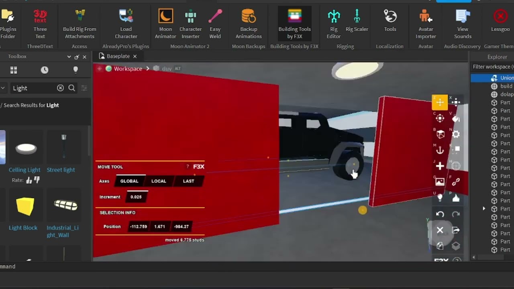Select the F3X Weld link tool
This screenshot has height=289, width=514.
click(456, 182)
